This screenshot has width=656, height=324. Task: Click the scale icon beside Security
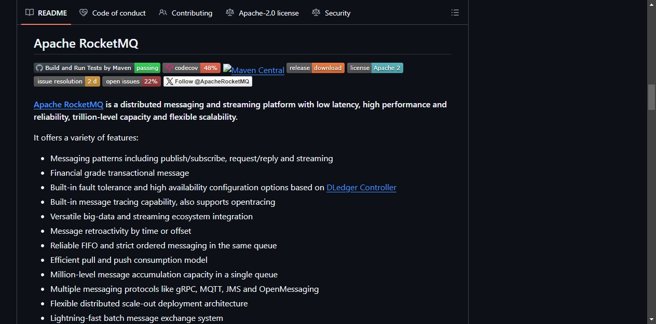point(316,12)
